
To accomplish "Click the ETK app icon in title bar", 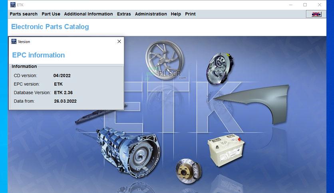I will click(13, 5).
